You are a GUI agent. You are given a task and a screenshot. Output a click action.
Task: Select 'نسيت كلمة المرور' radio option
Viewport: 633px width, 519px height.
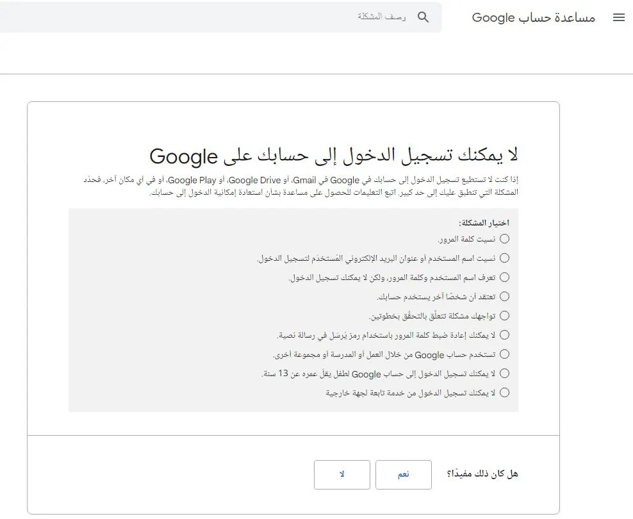coord(504,239)
